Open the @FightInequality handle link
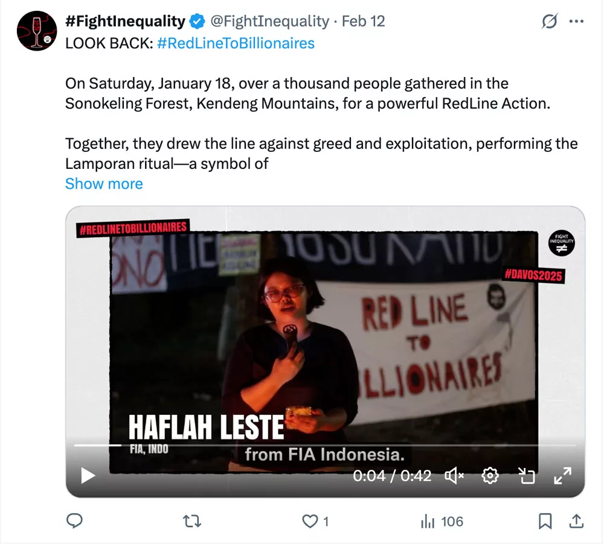604x544 pixels. coord(269,21)
